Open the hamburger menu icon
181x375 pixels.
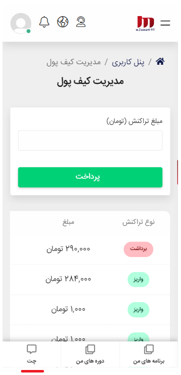click(x=165, y=23)
